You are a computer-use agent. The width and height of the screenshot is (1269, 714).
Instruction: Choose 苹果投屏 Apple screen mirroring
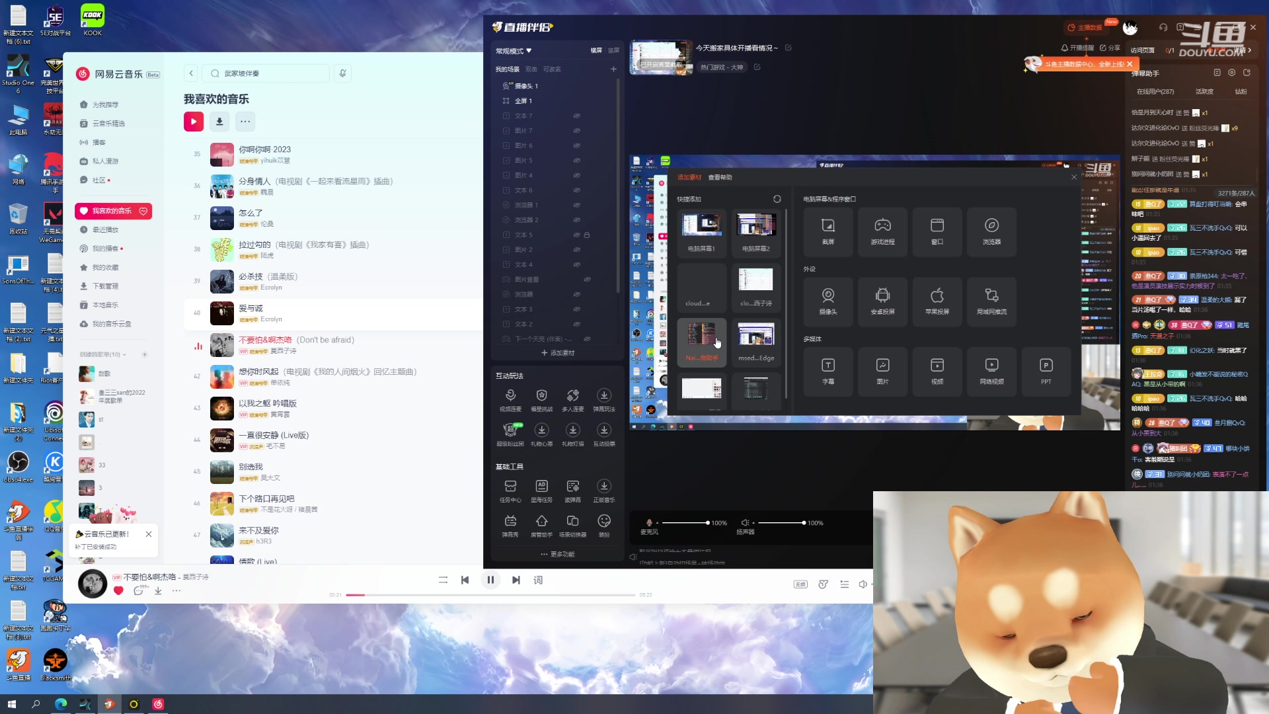tap(937, 301)
